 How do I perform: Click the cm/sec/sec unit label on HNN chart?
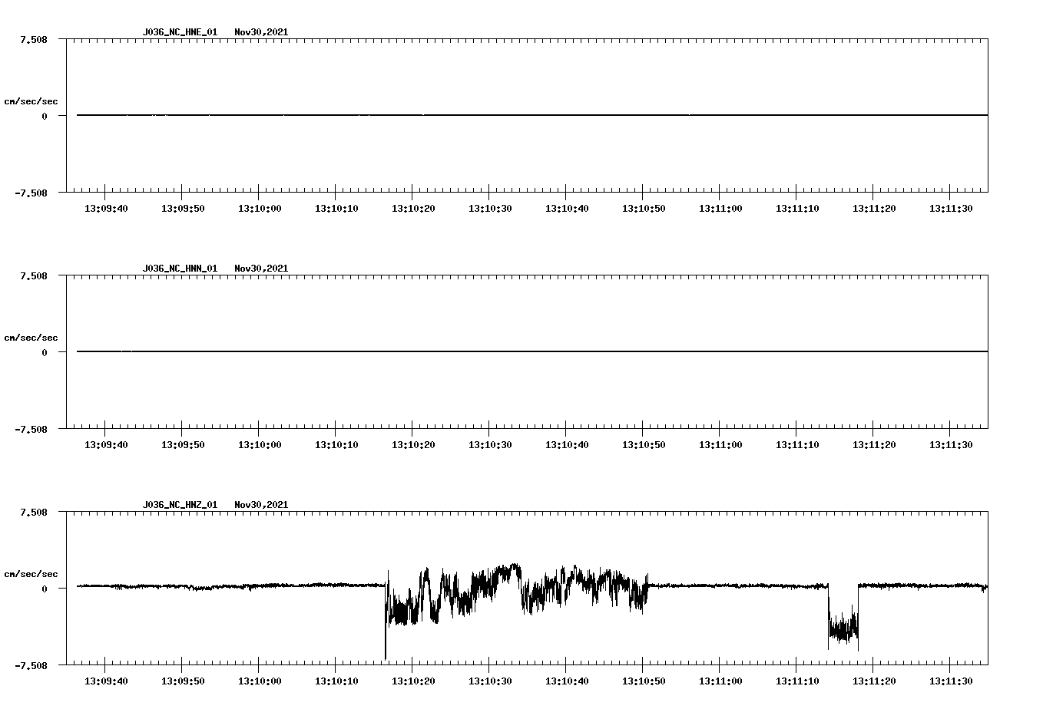[x=31, y=338]
